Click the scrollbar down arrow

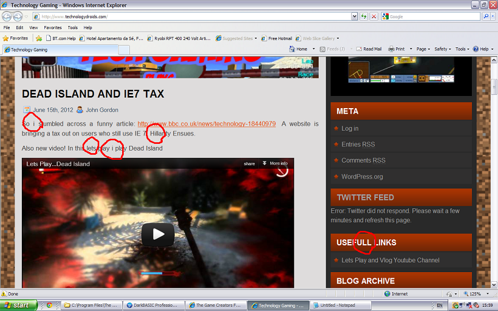click(x=494, y=285)
